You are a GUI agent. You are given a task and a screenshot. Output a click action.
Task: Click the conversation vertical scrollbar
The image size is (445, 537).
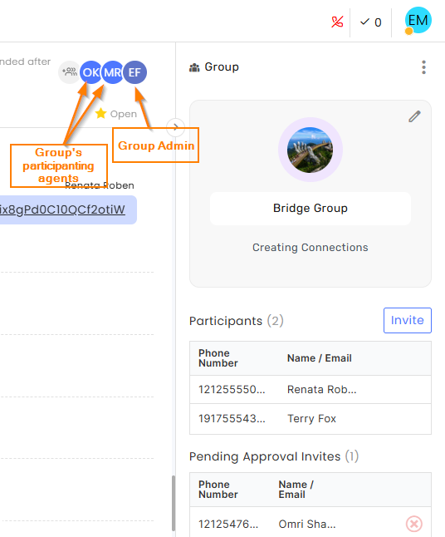click(x=174, y=503)
